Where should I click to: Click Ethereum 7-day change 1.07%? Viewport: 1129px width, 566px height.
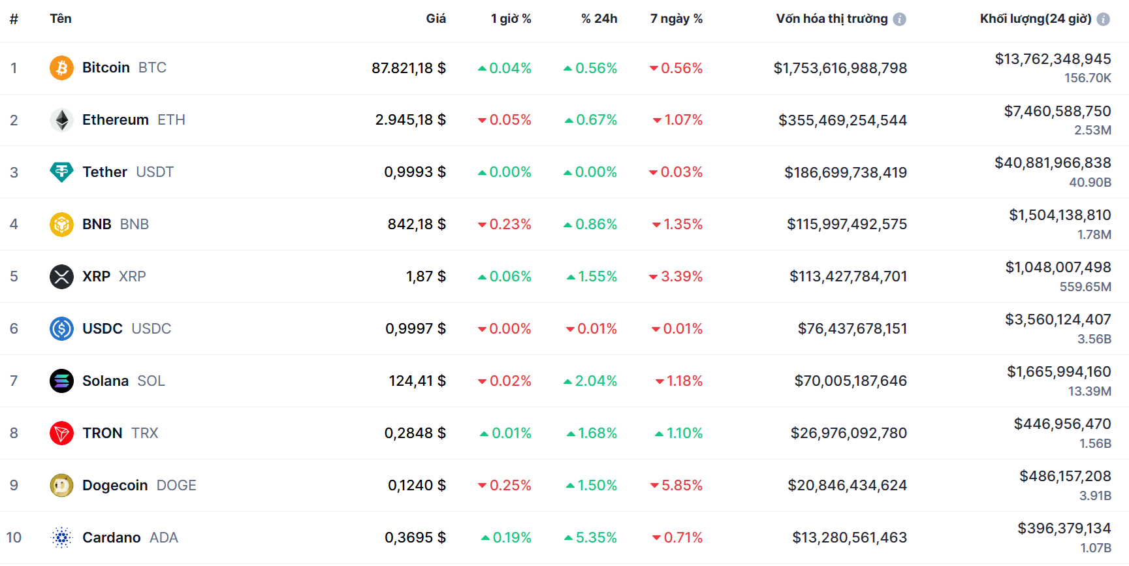678,120
